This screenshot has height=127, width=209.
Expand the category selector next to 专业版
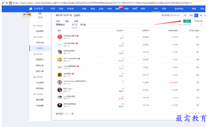[83, 15]
